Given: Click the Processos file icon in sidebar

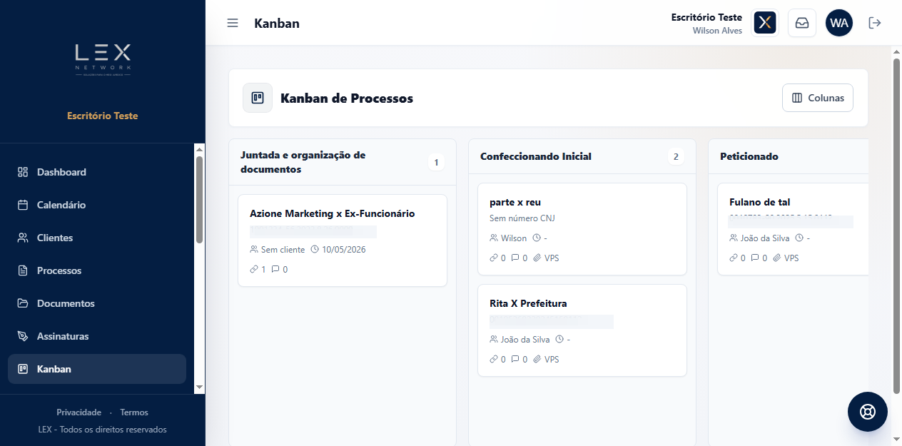Looking at the screenshot, I should (23, 270).
